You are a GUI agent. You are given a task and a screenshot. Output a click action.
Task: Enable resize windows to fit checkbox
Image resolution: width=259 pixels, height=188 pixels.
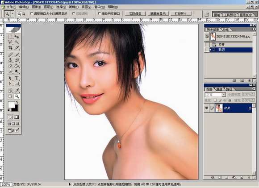[31, 13]
